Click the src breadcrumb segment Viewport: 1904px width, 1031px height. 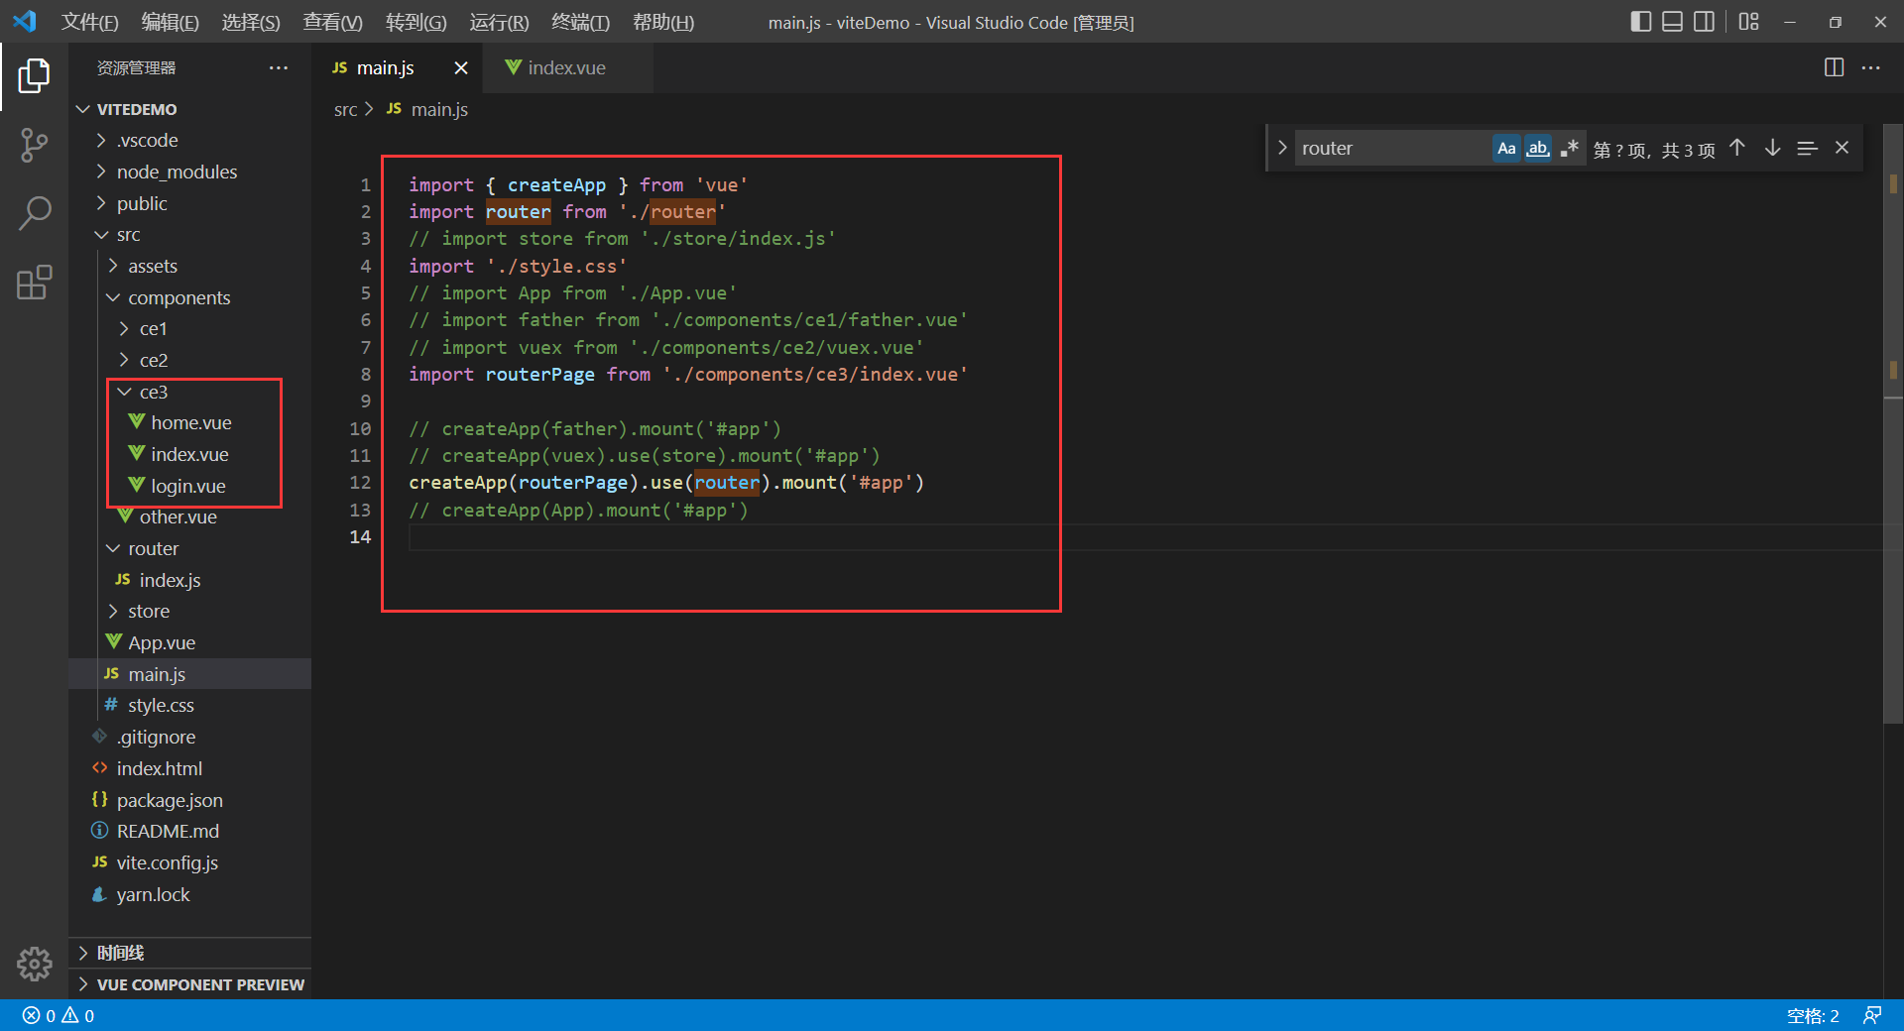point(345,109)
